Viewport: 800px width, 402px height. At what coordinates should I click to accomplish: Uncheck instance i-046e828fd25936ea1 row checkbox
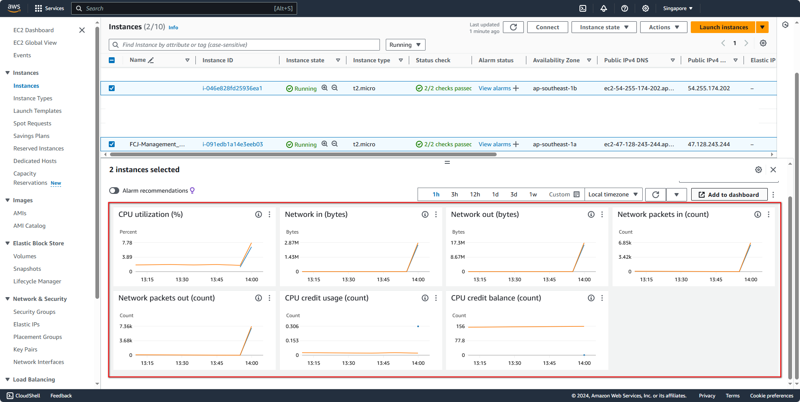click(x=112, y=88)
